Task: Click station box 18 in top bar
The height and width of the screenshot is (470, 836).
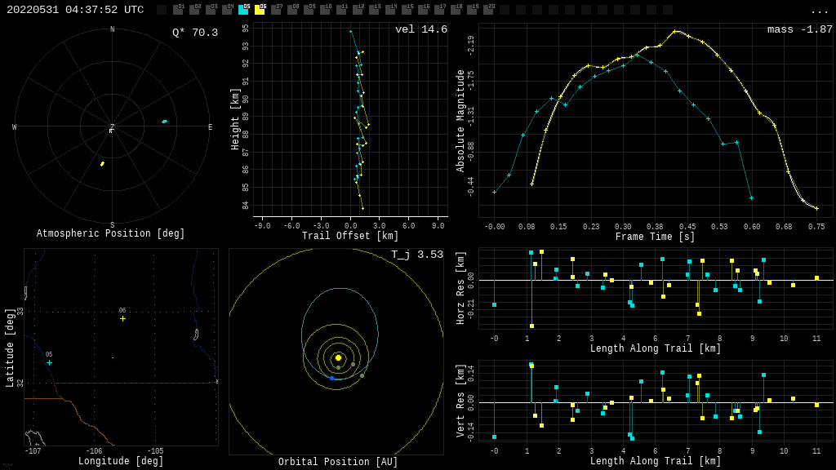Action: tap(456, 10)
